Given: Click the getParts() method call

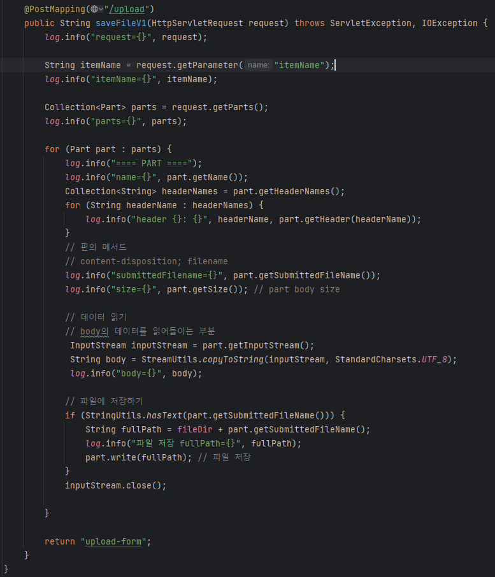Looking at the screenshot, I should [x=238, y=107].
